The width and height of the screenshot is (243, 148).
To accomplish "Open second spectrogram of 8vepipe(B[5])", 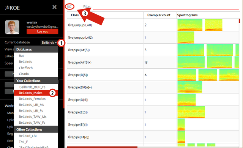I will point(208,75).
